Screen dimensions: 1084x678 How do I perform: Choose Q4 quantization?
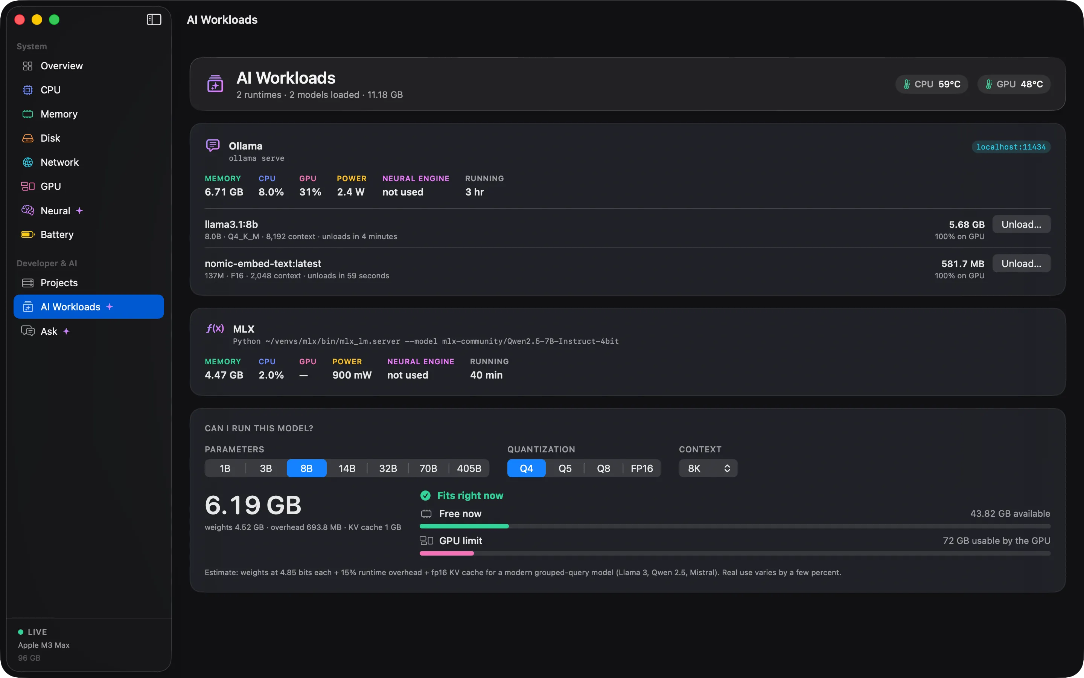point(526,468)
